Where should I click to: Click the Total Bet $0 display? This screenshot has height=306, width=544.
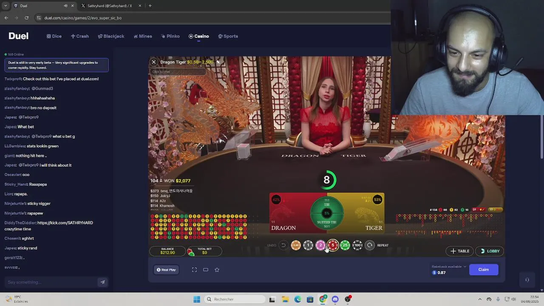click(x=204, y=251)
